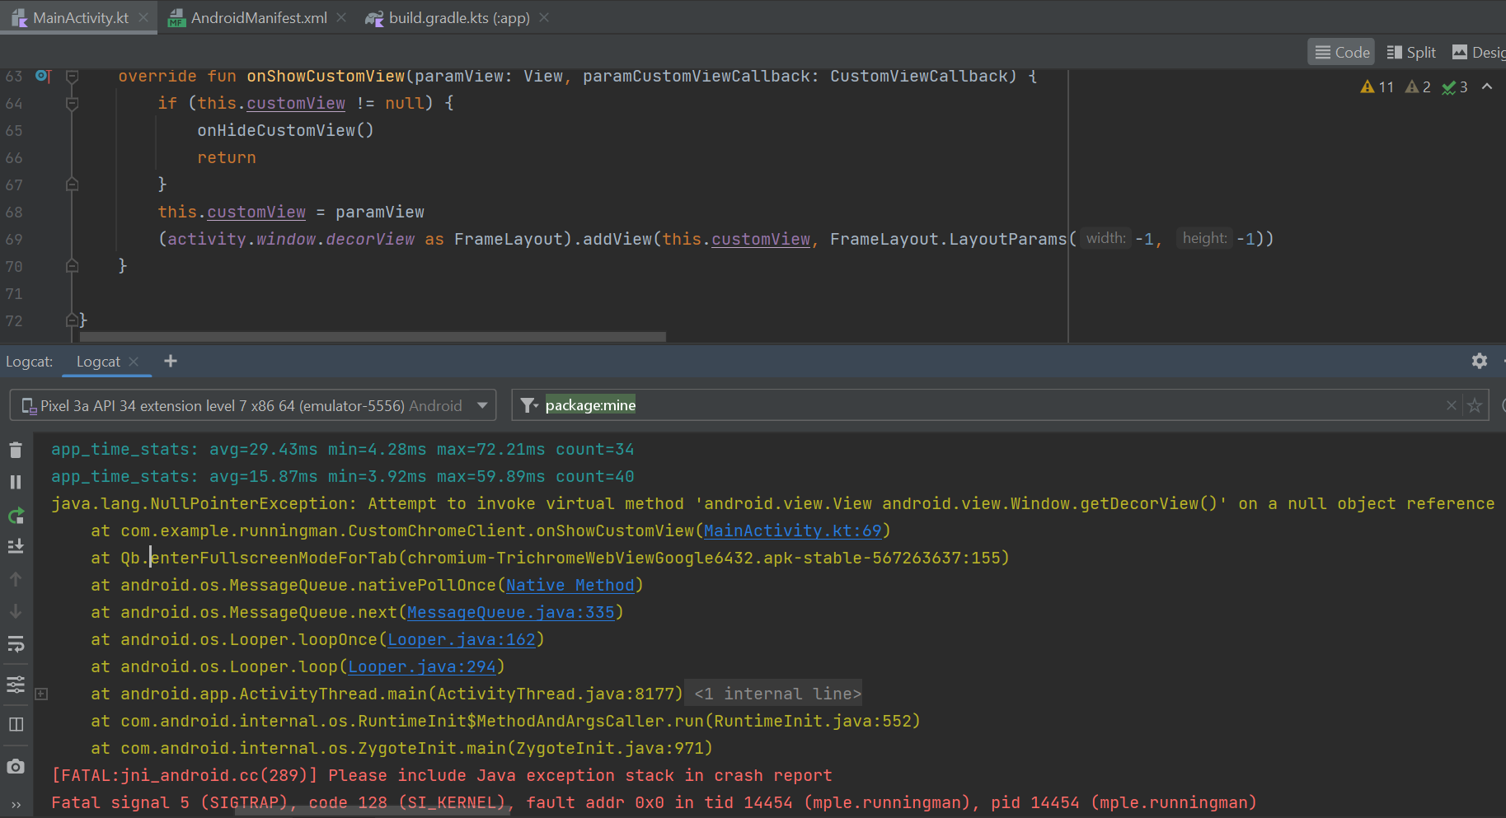Click override gutter icon on line 63
1506x818 pixels.
(x=43, y=76)
